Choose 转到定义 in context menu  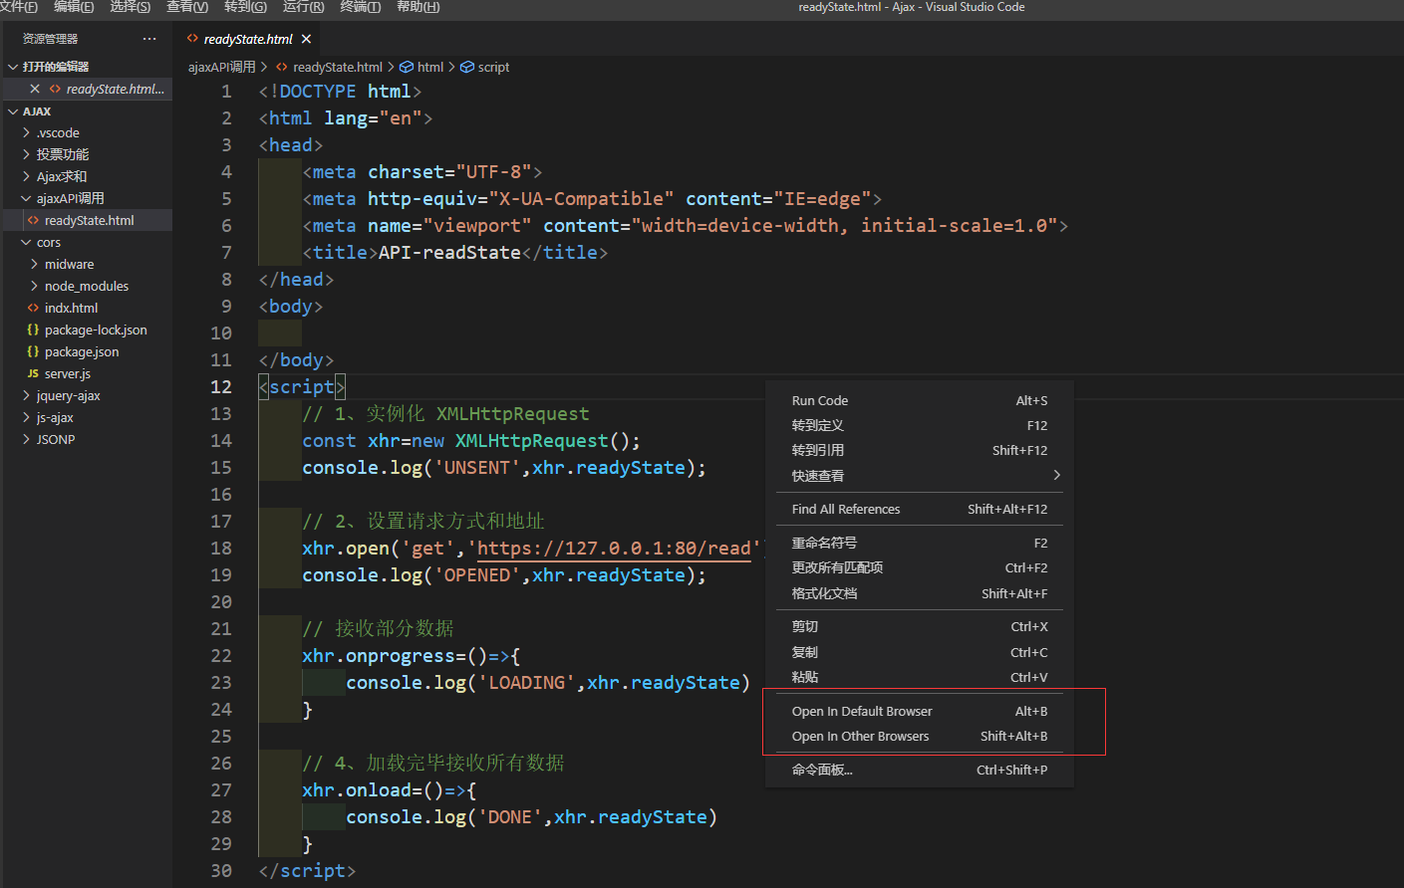click(x=920, y=425)
